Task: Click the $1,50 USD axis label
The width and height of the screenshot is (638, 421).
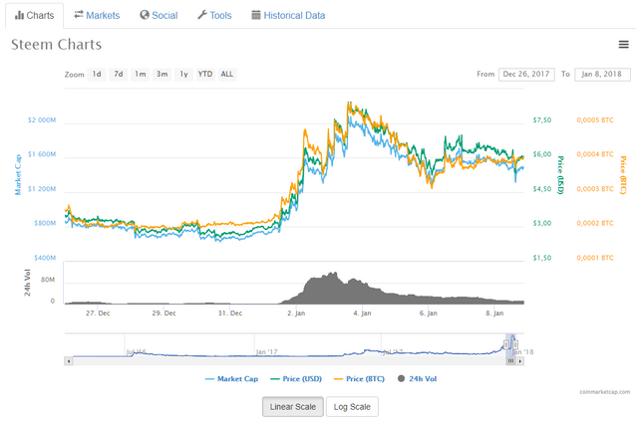Action: [x=542, y=258]
